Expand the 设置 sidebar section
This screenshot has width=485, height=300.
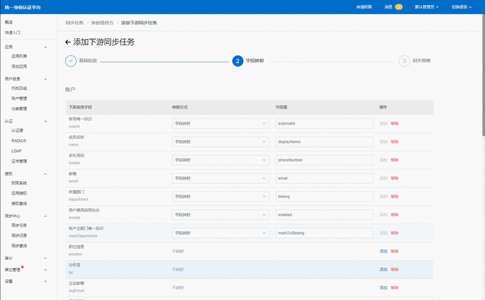click(x=45, y=281)
